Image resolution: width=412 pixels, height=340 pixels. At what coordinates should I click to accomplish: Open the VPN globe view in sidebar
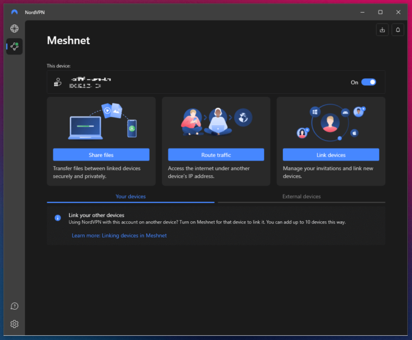(15, 28)
